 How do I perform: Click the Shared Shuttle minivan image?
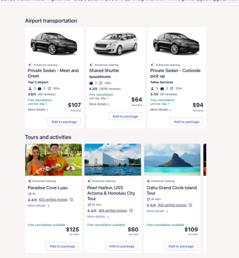(x=116, y=44)
